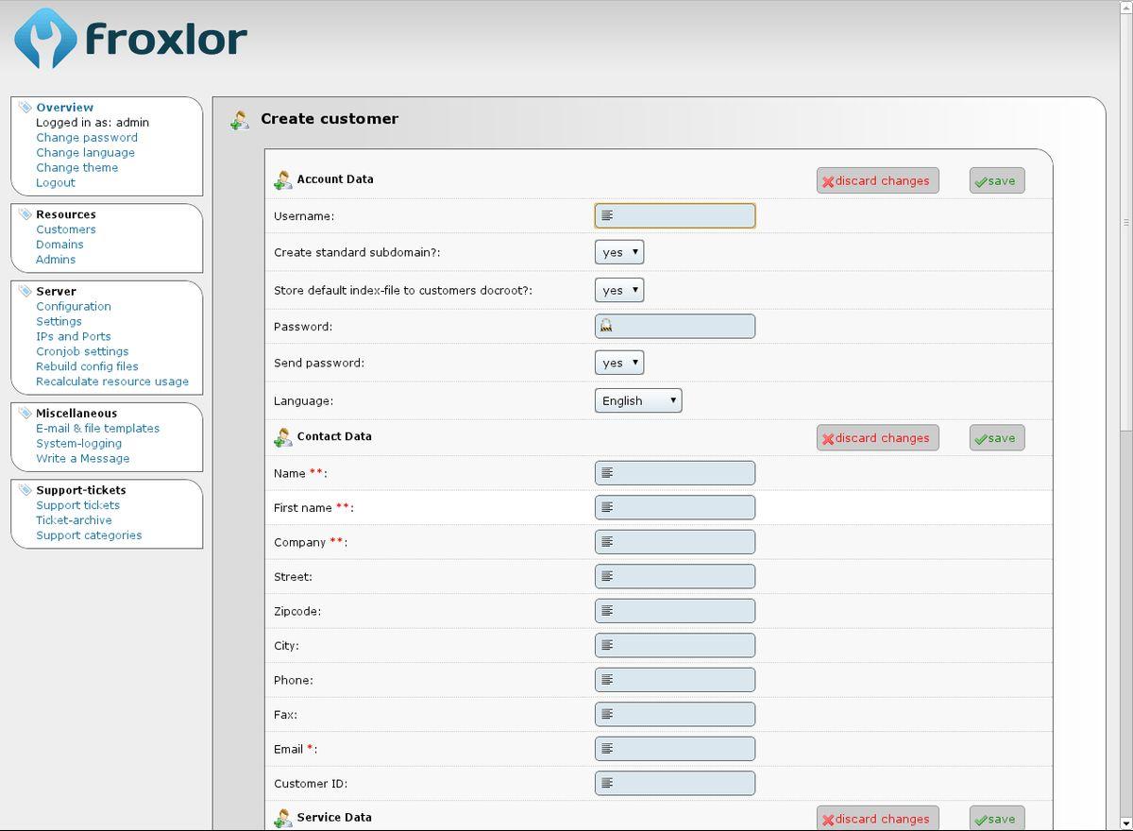The width and height of the screenshot is (1133, 831).
Task: Save the Account Data section
Action: pos(997,180)
